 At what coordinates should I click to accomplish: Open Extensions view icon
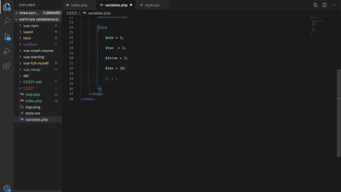[7, 66]
